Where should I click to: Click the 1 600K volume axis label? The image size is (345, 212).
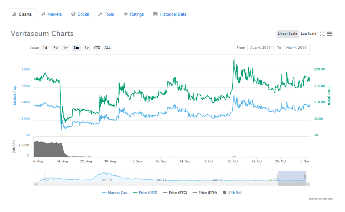click(x=24, y=145)
